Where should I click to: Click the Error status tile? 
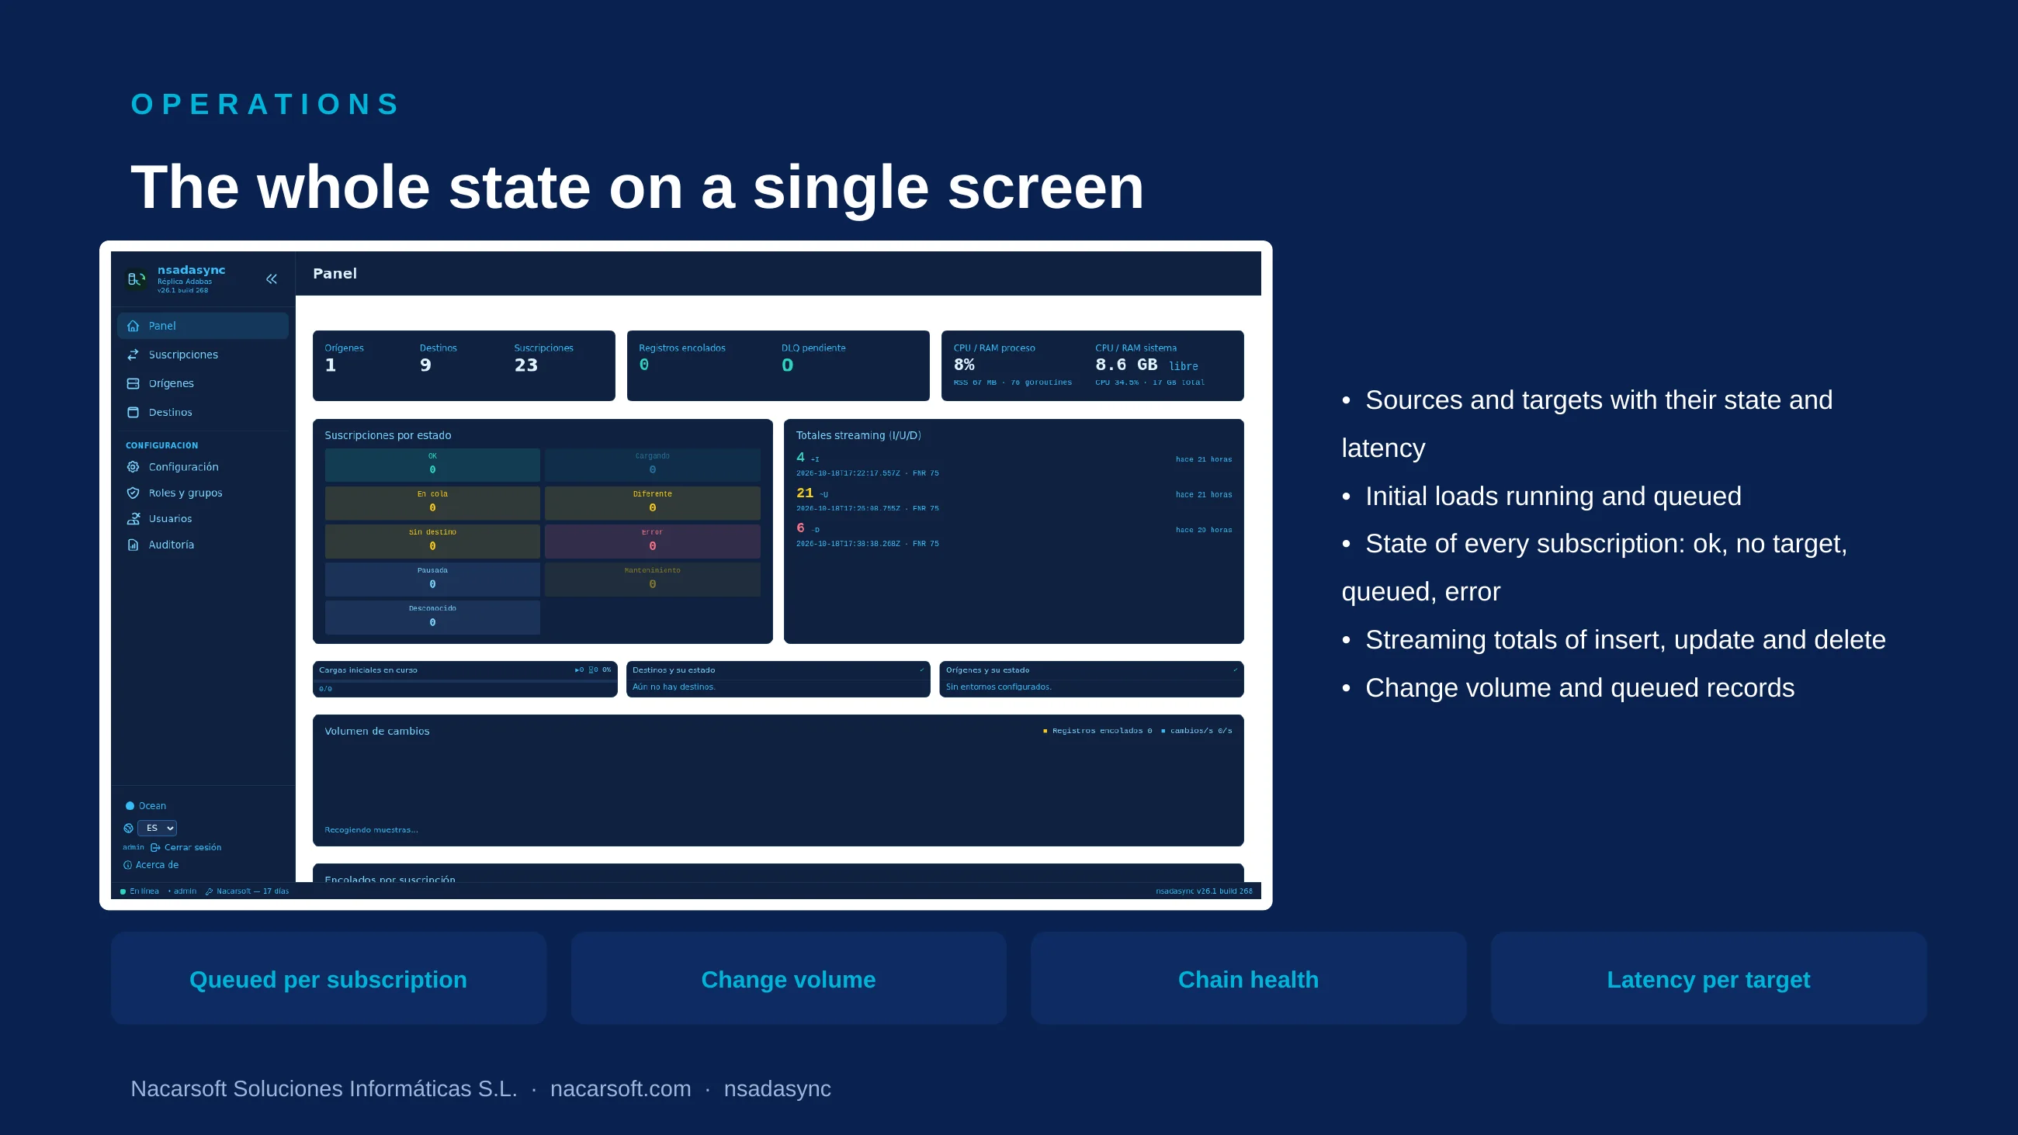tap(653, 541)
